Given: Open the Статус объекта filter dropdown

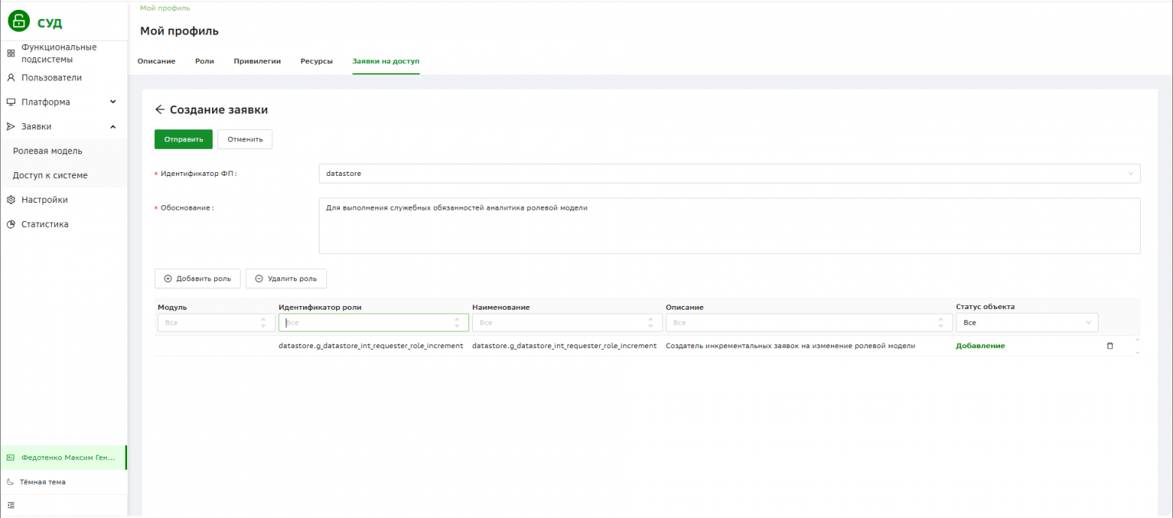Looking at the screenshot, I should [1026, 323].
